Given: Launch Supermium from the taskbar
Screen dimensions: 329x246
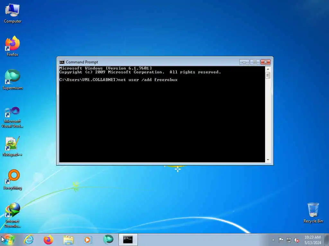Looking at the screenshot, I should coord(108,240).
